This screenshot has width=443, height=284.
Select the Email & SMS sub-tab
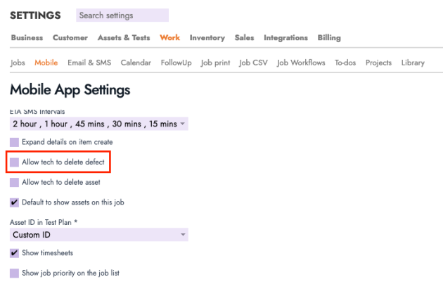point(89,63)
